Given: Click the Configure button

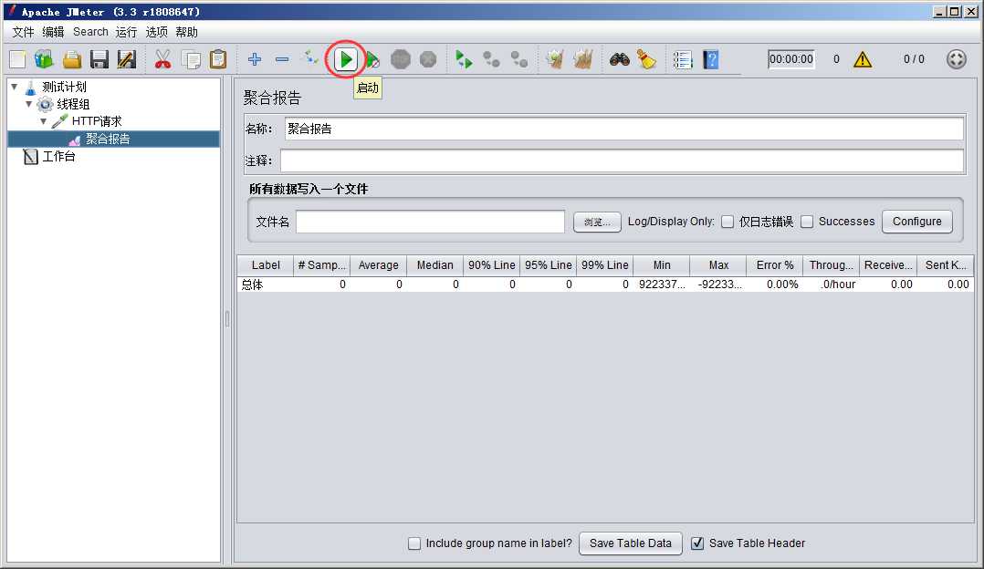Looking at the screenshot, I should 916,222.
